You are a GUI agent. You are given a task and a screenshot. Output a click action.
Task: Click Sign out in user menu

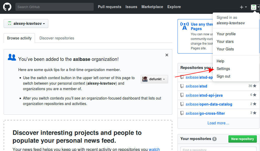click(223, 76)
